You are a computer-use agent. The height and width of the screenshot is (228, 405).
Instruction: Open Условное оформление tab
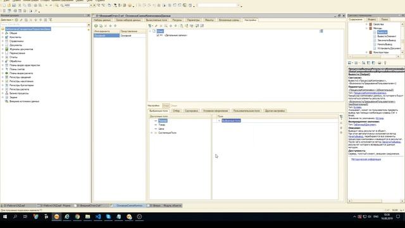point(216,111)
